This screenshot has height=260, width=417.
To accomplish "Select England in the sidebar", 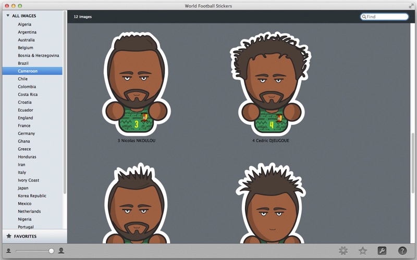I will (x=26, y=118).
